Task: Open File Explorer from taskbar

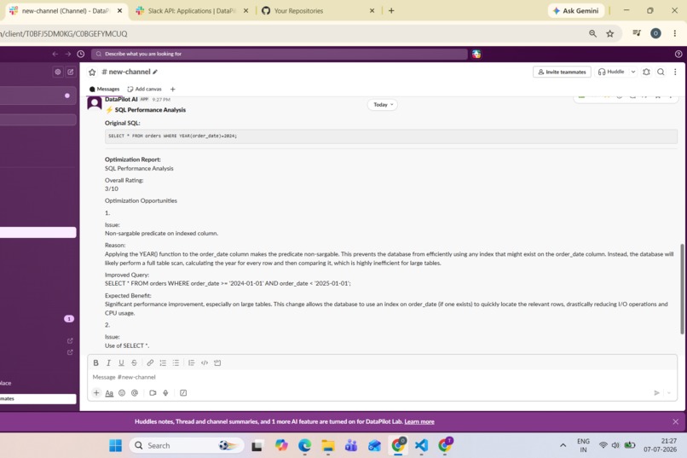Action: click(327, 446)
